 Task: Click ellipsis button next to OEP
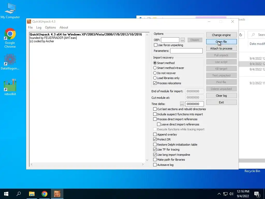[x=182, y=40]
